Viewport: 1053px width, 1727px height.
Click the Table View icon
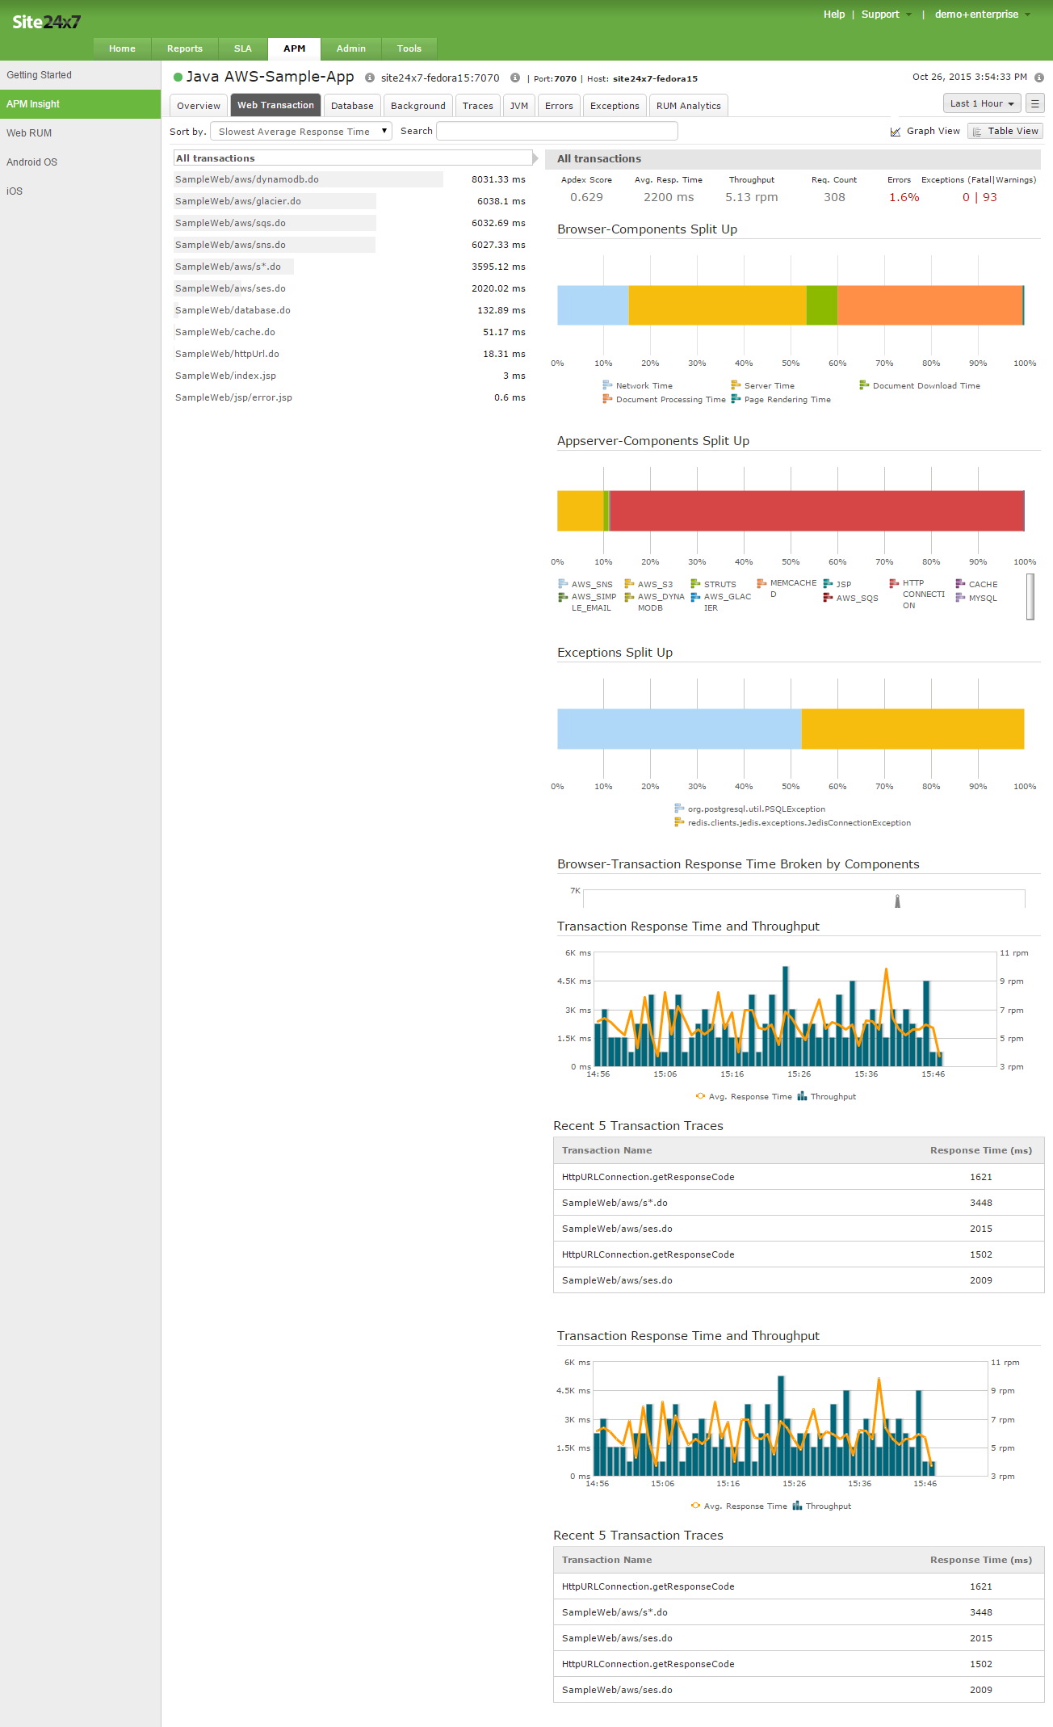(x=977, y=132)
